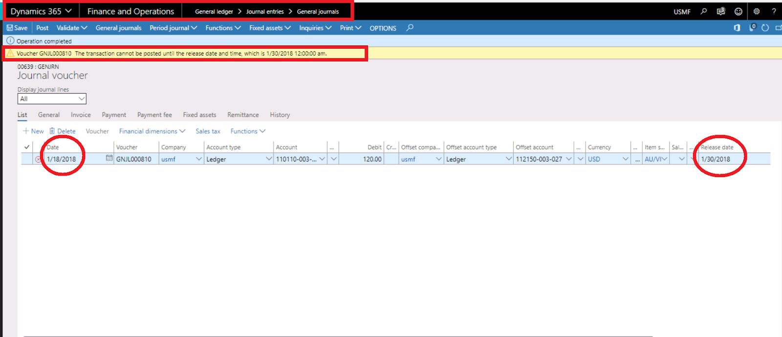Switch to the General tab
Viewport: 782px width, 337px height.
[x=49, y=115]
